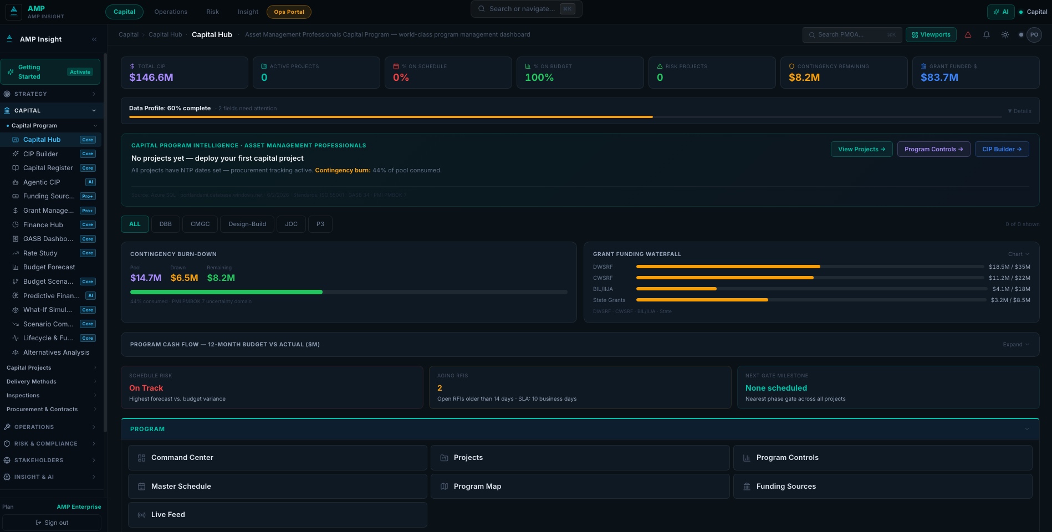The width and height of the screenshot is (1052, 532).
Task: Click the AI assistant button
Action: [x=1000, y=12]
